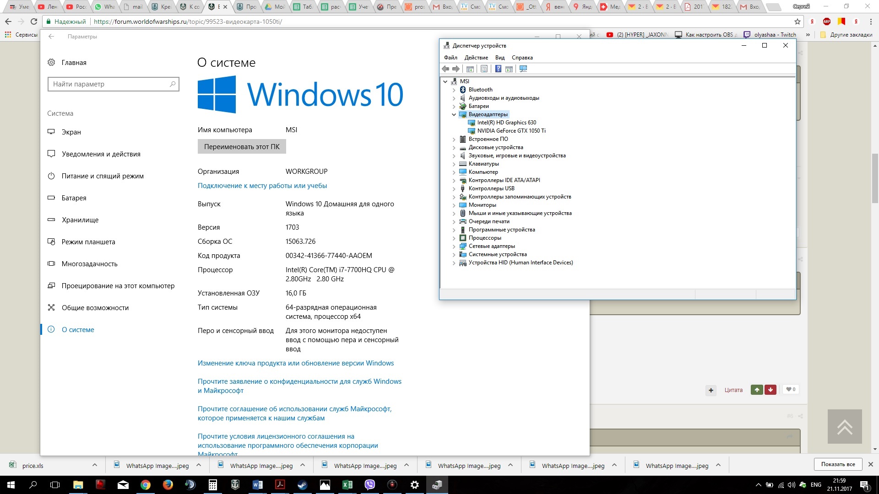
Task: Click the Переименовать этот ПК button
Action: tap(242, 147)
